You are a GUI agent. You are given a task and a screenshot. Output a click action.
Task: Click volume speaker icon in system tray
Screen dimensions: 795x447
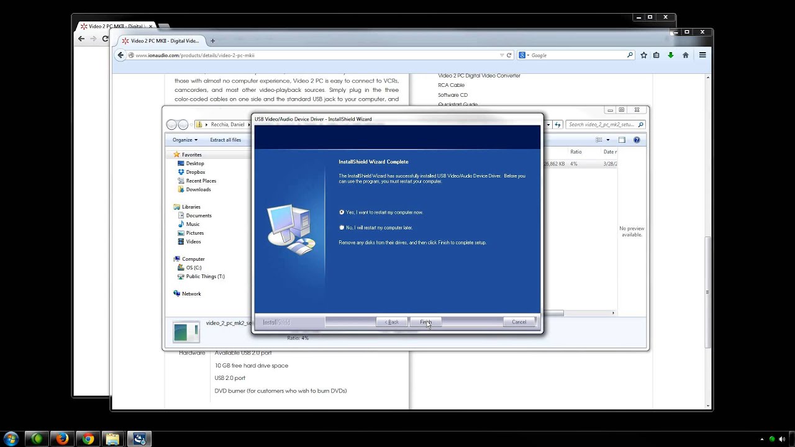783,439
